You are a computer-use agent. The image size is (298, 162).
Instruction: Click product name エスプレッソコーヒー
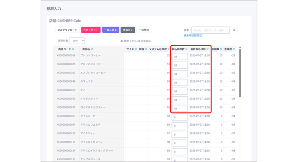93,73
